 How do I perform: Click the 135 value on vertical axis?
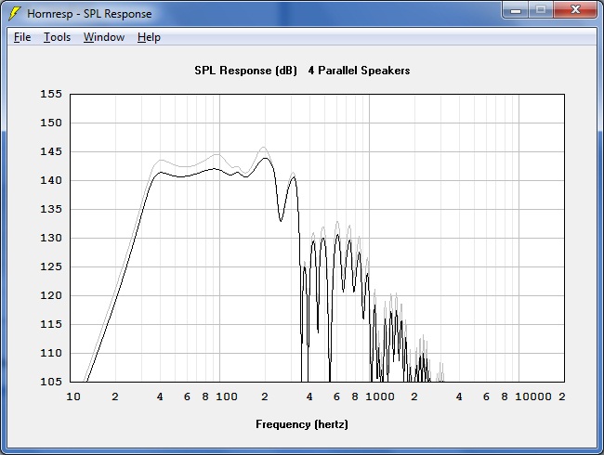pos(51,209)
